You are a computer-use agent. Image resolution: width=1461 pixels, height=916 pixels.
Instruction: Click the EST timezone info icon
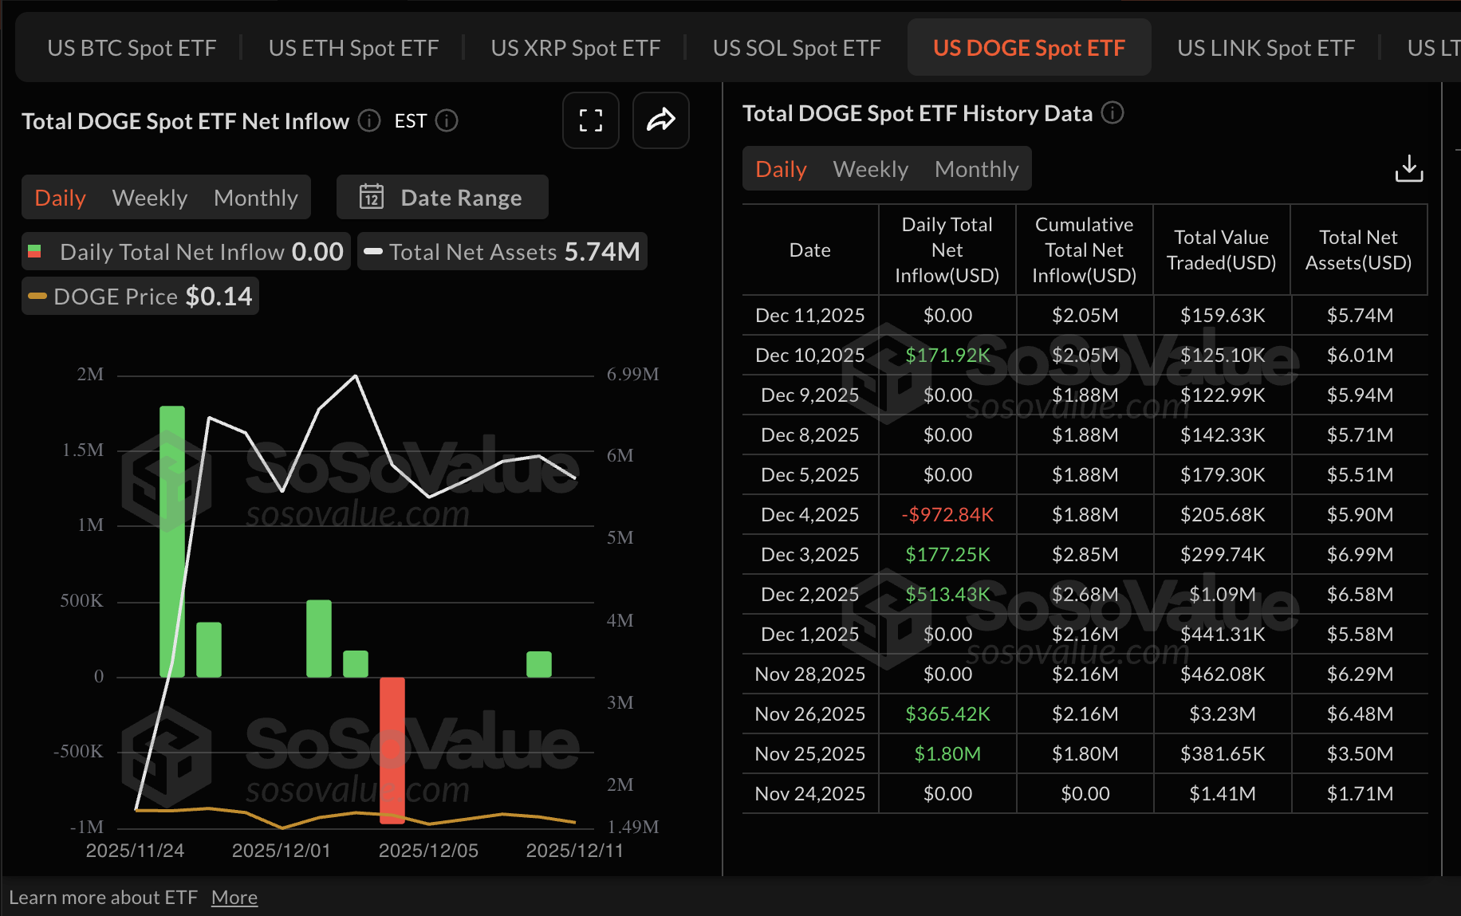tap(447, 120)
